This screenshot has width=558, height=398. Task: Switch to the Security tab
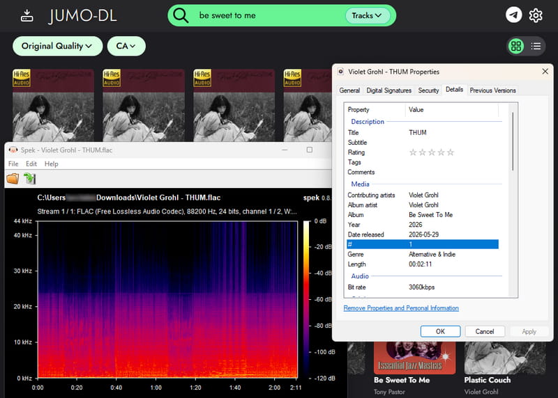point(428,90)
